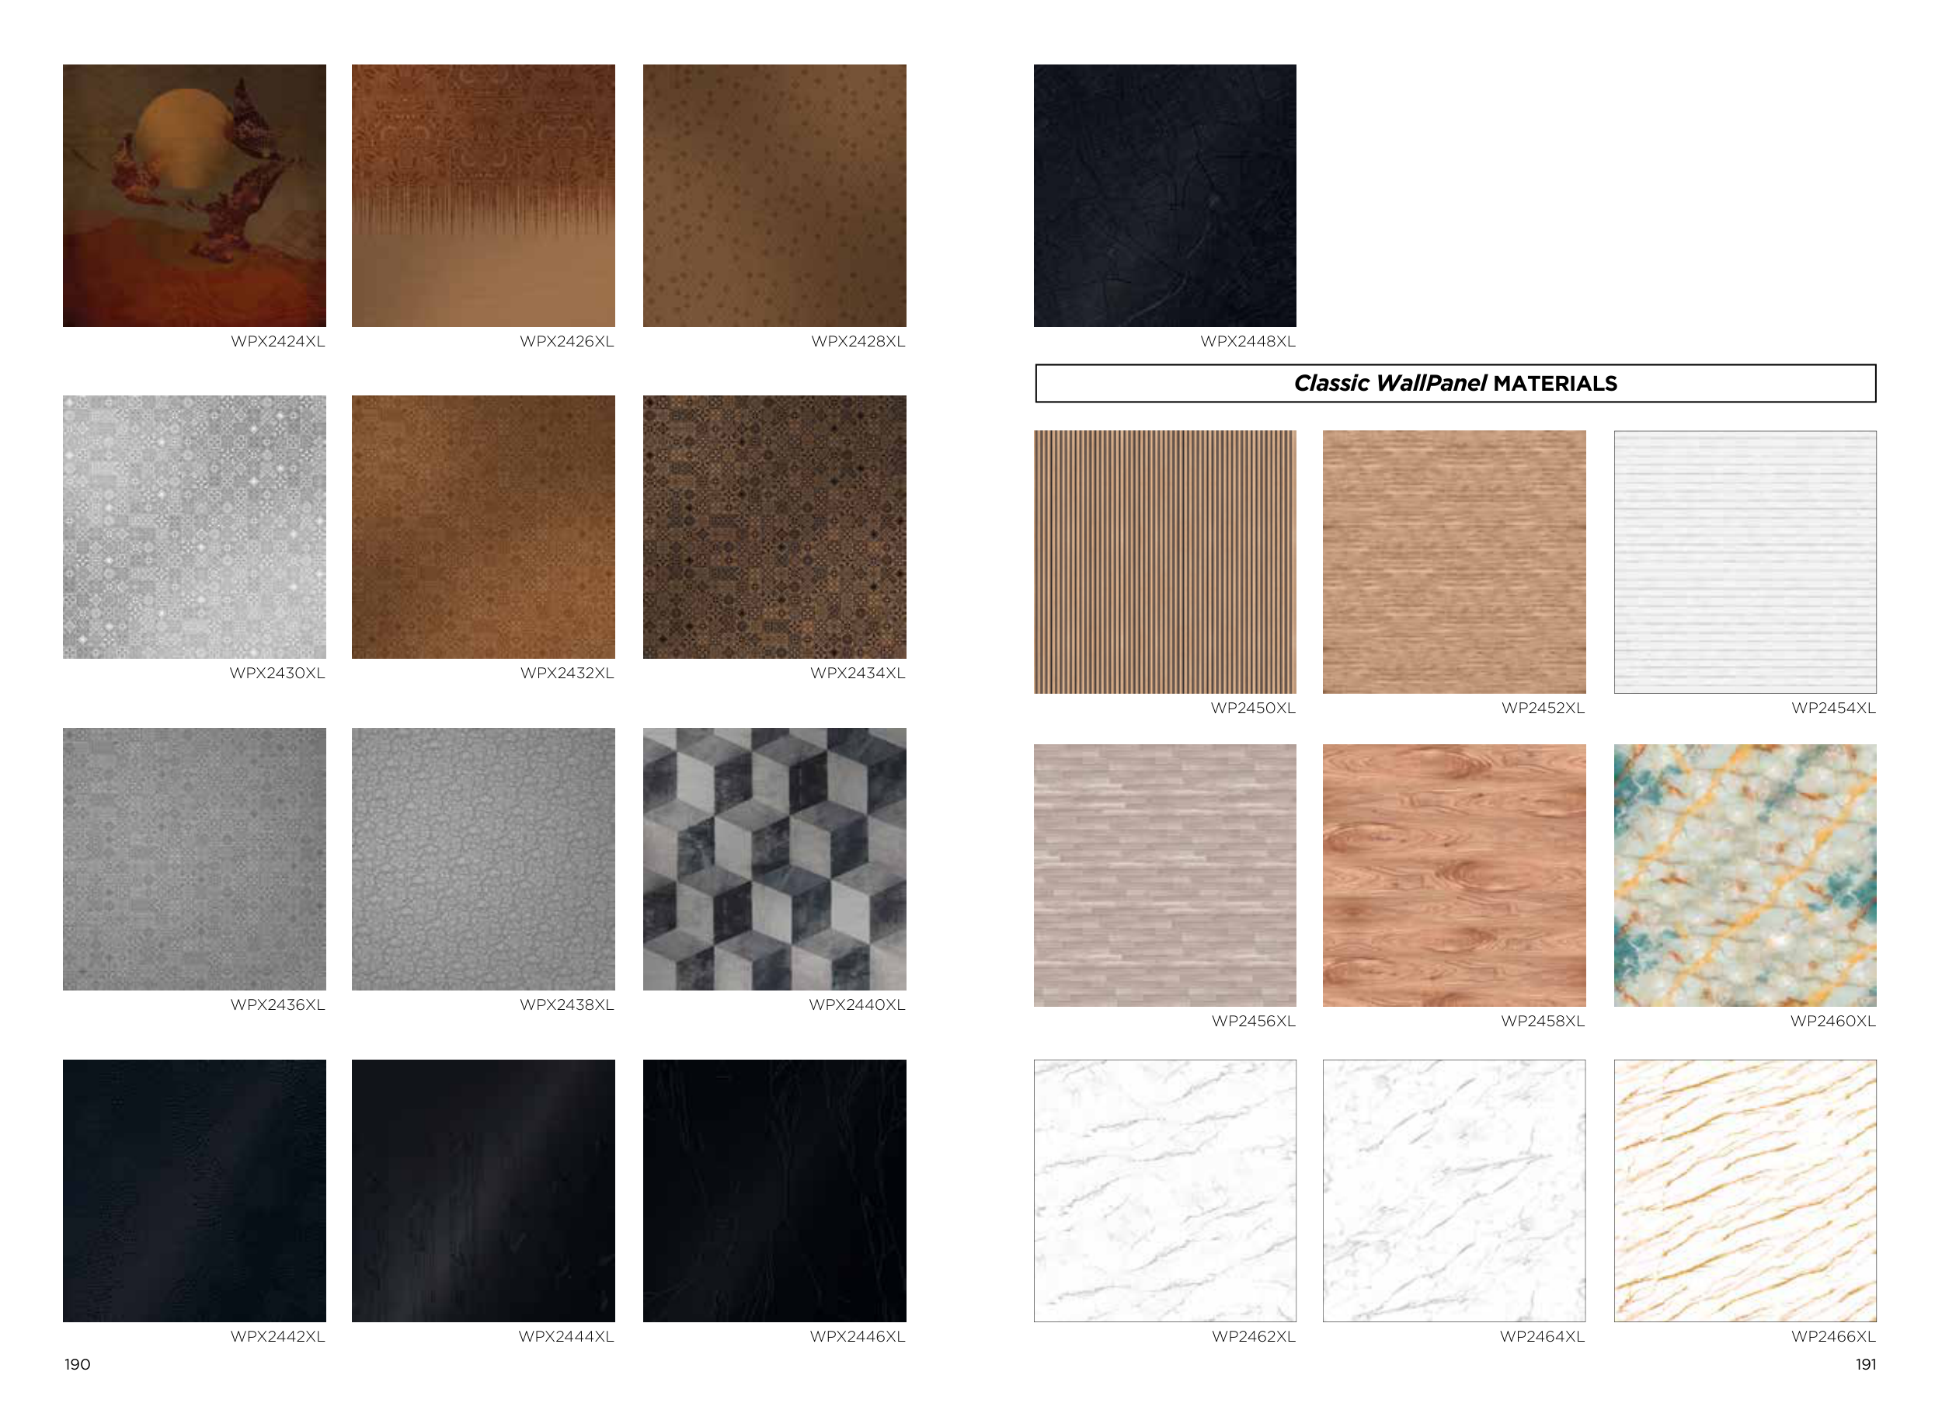Click the Classic WallPanel MATERIALS heading
Image resolution: width=1942 pixels, height=1424 pixels.
pyautogui.click(x=1455, y=384)
